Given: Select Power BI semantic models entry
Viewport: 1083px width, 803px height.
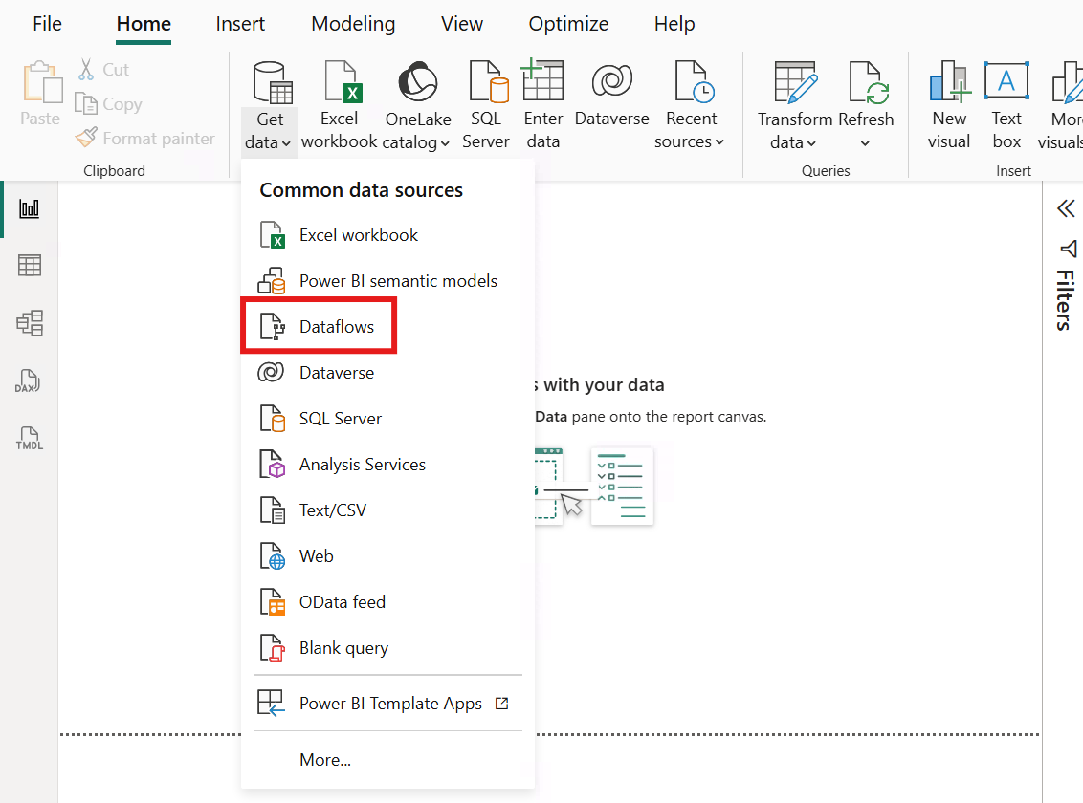Looking at the screenshot, I should pos(387,281).
